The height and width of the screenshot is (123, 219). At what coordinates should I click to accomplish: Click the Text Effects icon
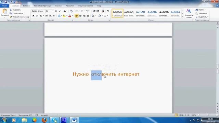click(x=59, y=16)
